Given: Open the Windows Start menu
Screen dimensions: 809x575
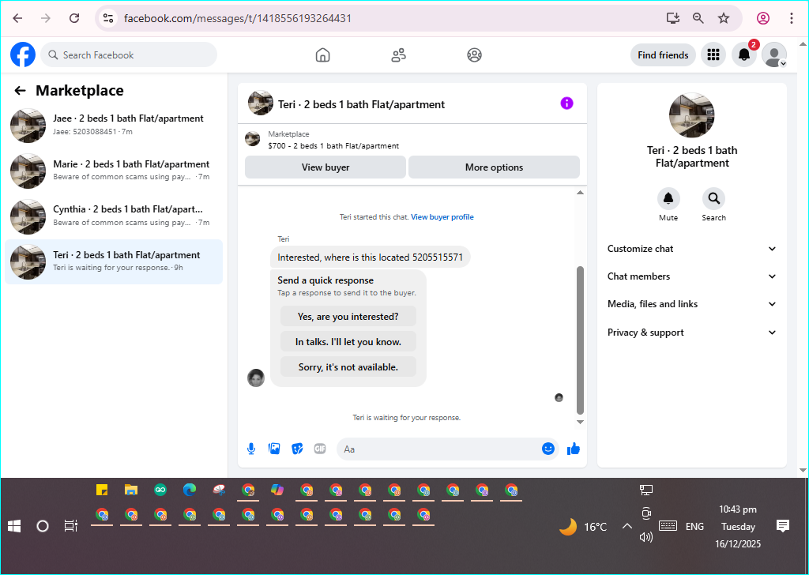Looking at the screenshot, I should click(x=14, y=526).
